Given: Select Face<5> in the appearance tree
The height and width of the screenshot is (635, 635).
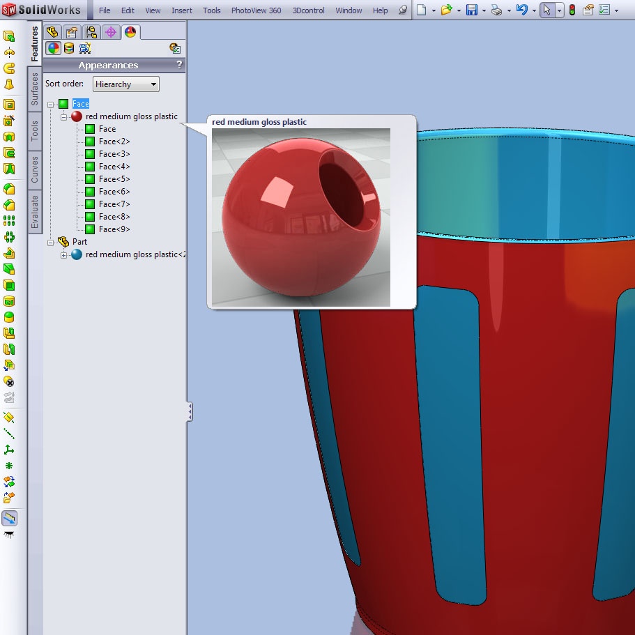Looking at the screenshot, I should click(x=114, y=179).
